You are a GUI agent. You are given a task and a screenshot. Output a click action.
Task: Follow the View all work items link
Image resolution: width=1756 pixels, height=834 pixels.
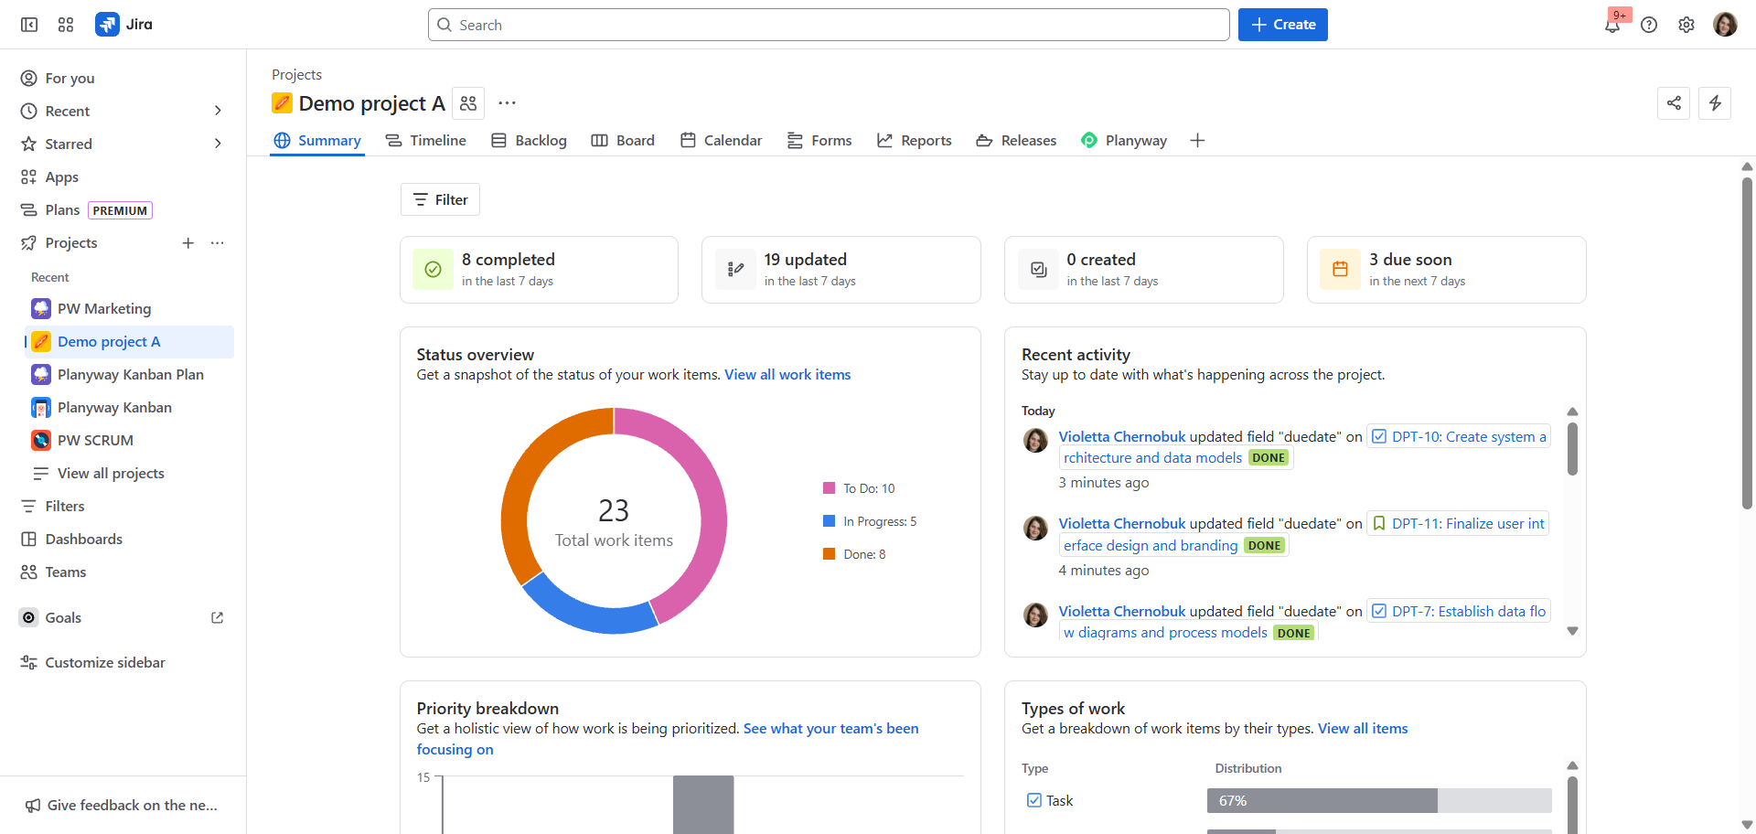(x=787, y=375)
